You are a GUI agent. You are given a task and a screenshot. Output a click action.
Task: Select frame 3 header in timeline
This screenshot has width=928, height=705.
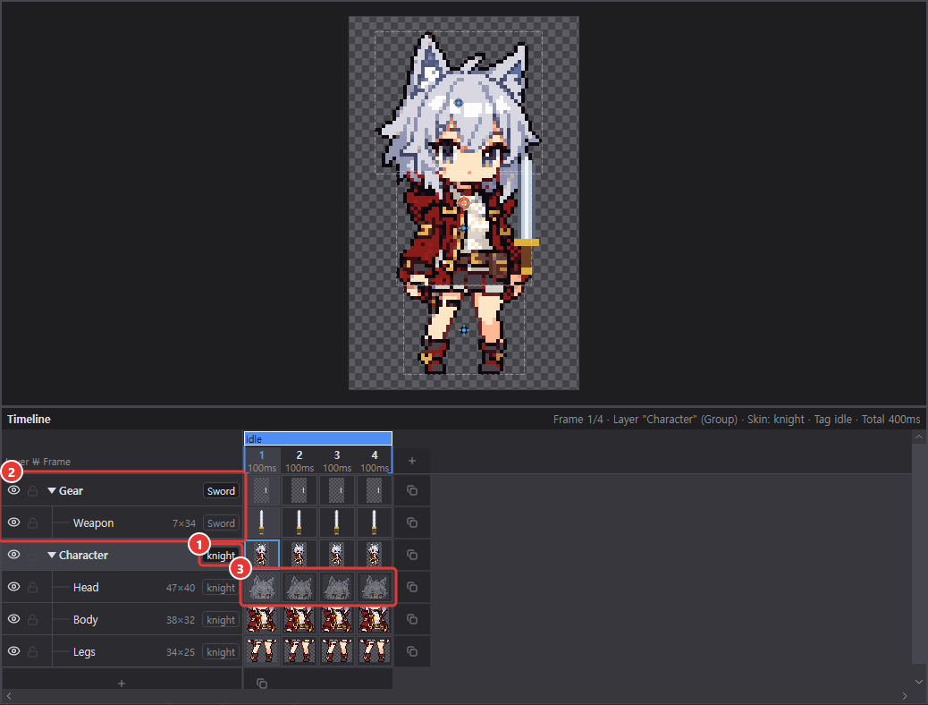(x=337, y=461)
